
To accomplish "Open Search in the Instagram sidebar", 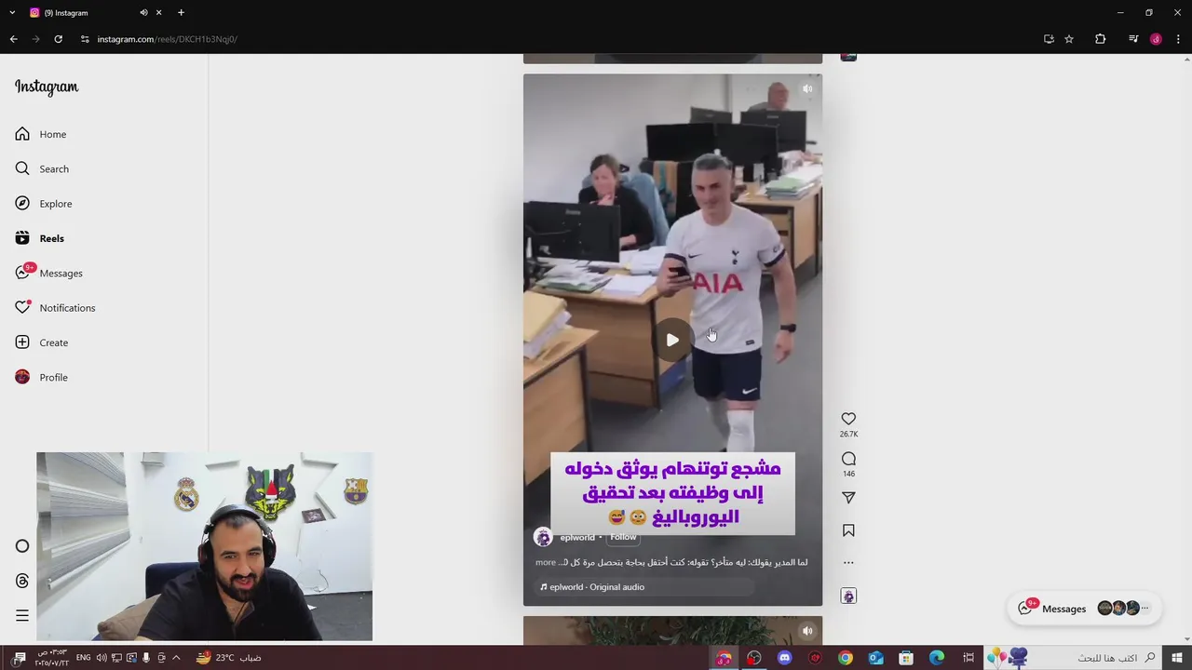I will pyautogui.click(x=54, y=168).
